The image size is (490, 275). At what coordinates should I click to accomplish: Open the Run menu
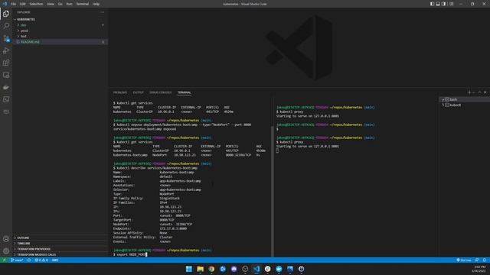(70, 4)
